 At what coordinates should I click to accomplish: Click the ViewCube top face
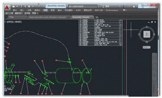(147, 34)
